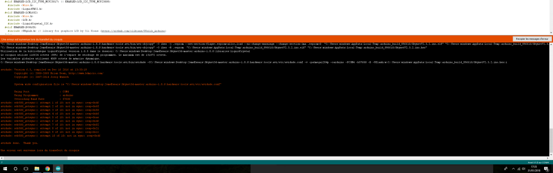Click the 'Le croquis utilise 116624 octets' line
The image size is (553, 173).
tap(84, 55)
